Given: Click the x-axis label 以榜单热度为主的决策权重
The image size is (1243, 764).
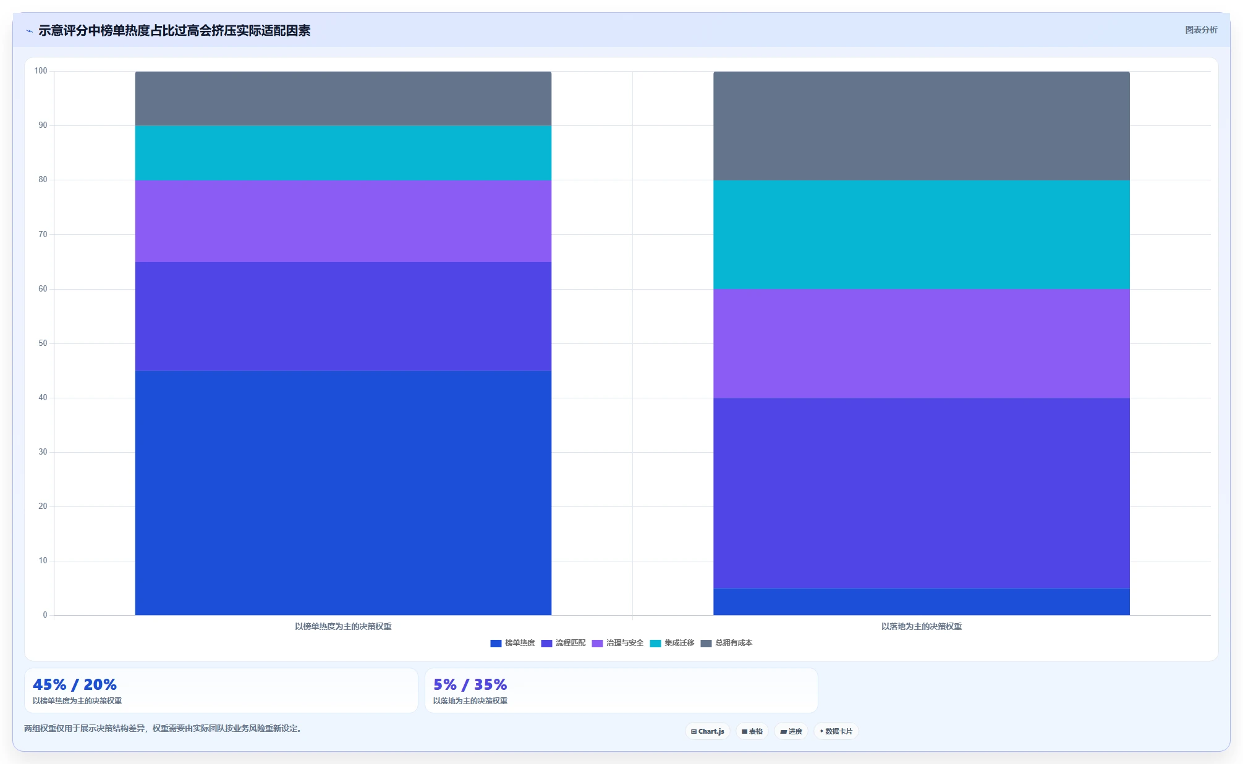Looking at the screenshot, I should click(343, 626).
